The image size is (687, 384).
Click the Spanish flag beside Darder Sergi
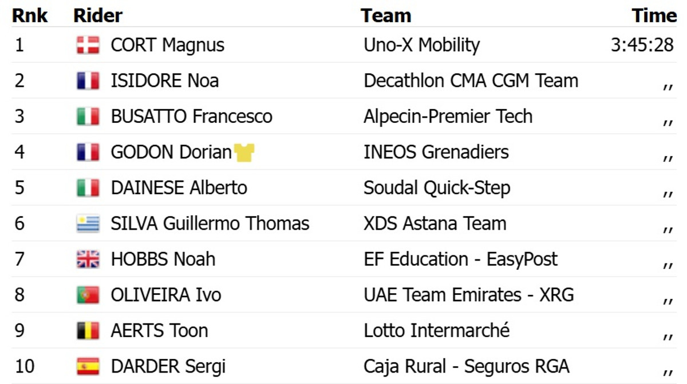pos(88,366)
